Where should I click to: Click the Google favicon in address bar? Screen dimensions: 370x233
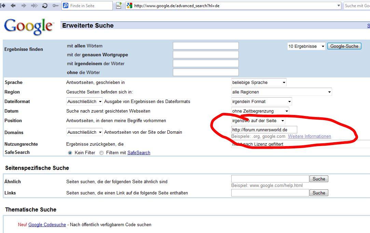(x=129, y=6)
